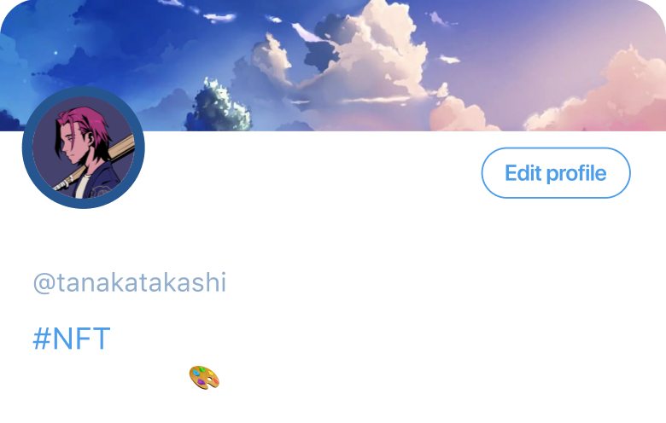The image size is (666, 423).
Task: Click the Edit profile button
Action: (556, 172)
